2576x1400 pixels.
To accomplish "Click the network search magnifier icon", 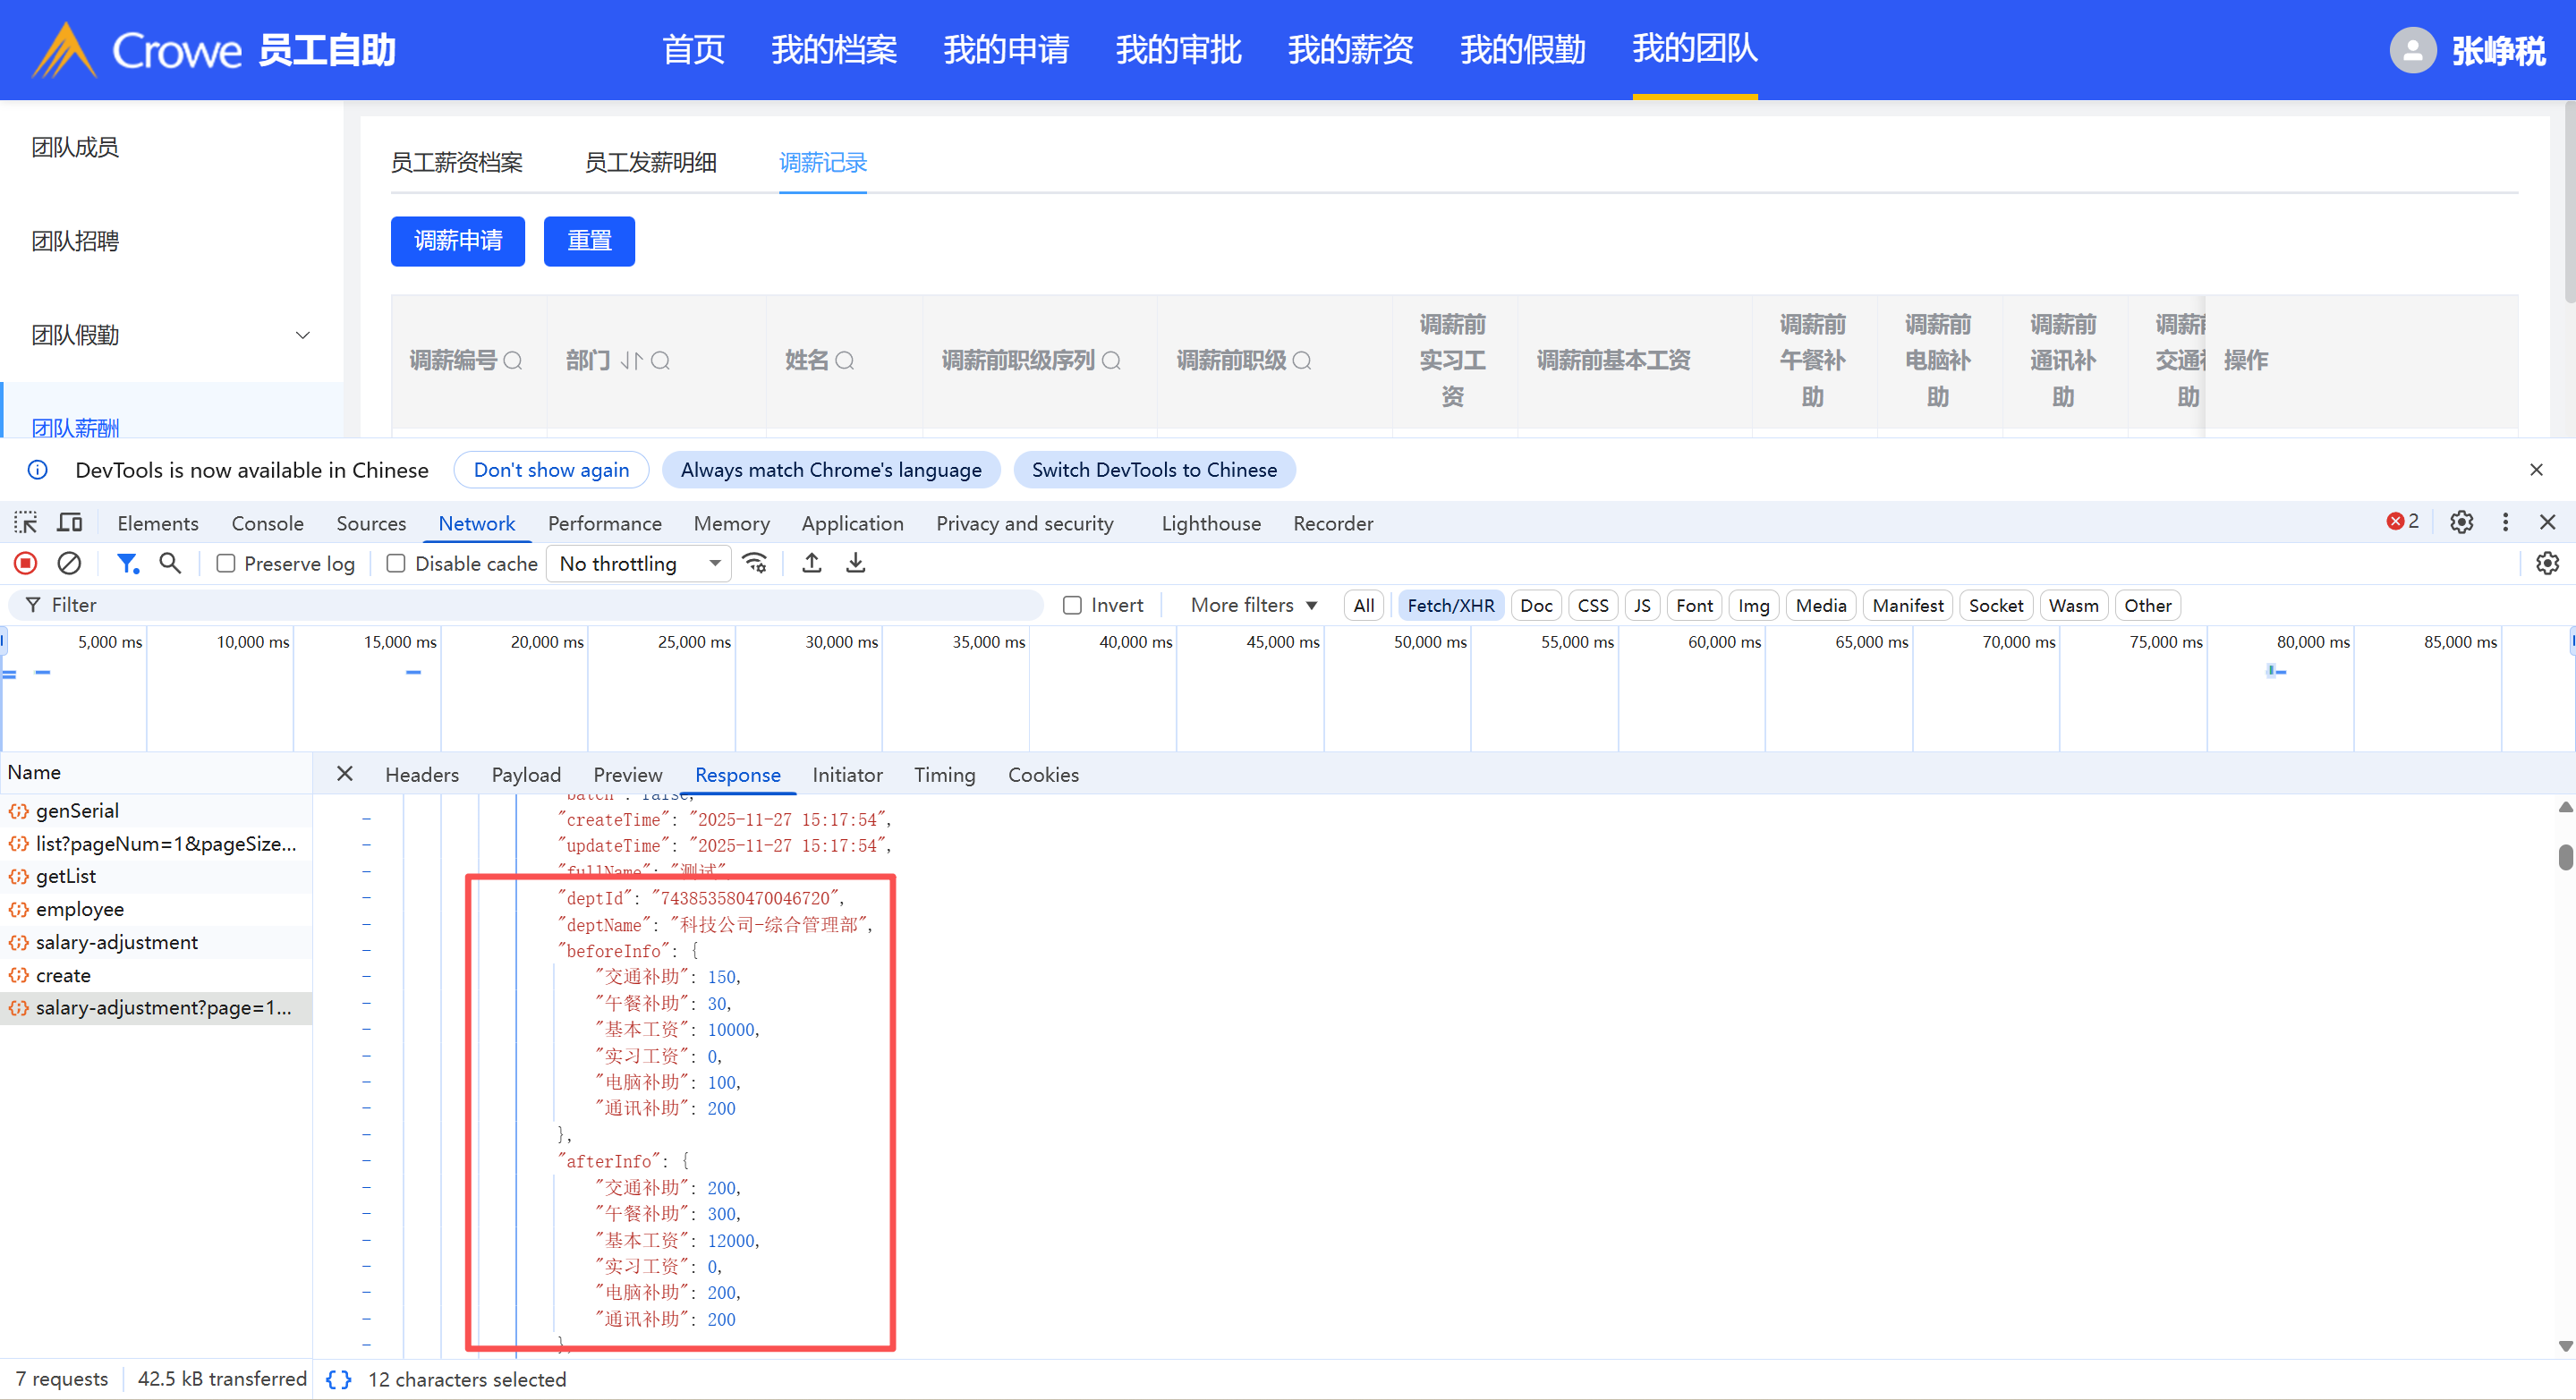I will click(x=170, y=563).
